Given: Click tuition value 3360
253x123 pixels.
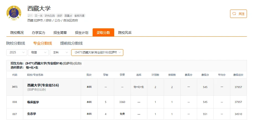Looking at the screenshot, I should pos(122,102).
